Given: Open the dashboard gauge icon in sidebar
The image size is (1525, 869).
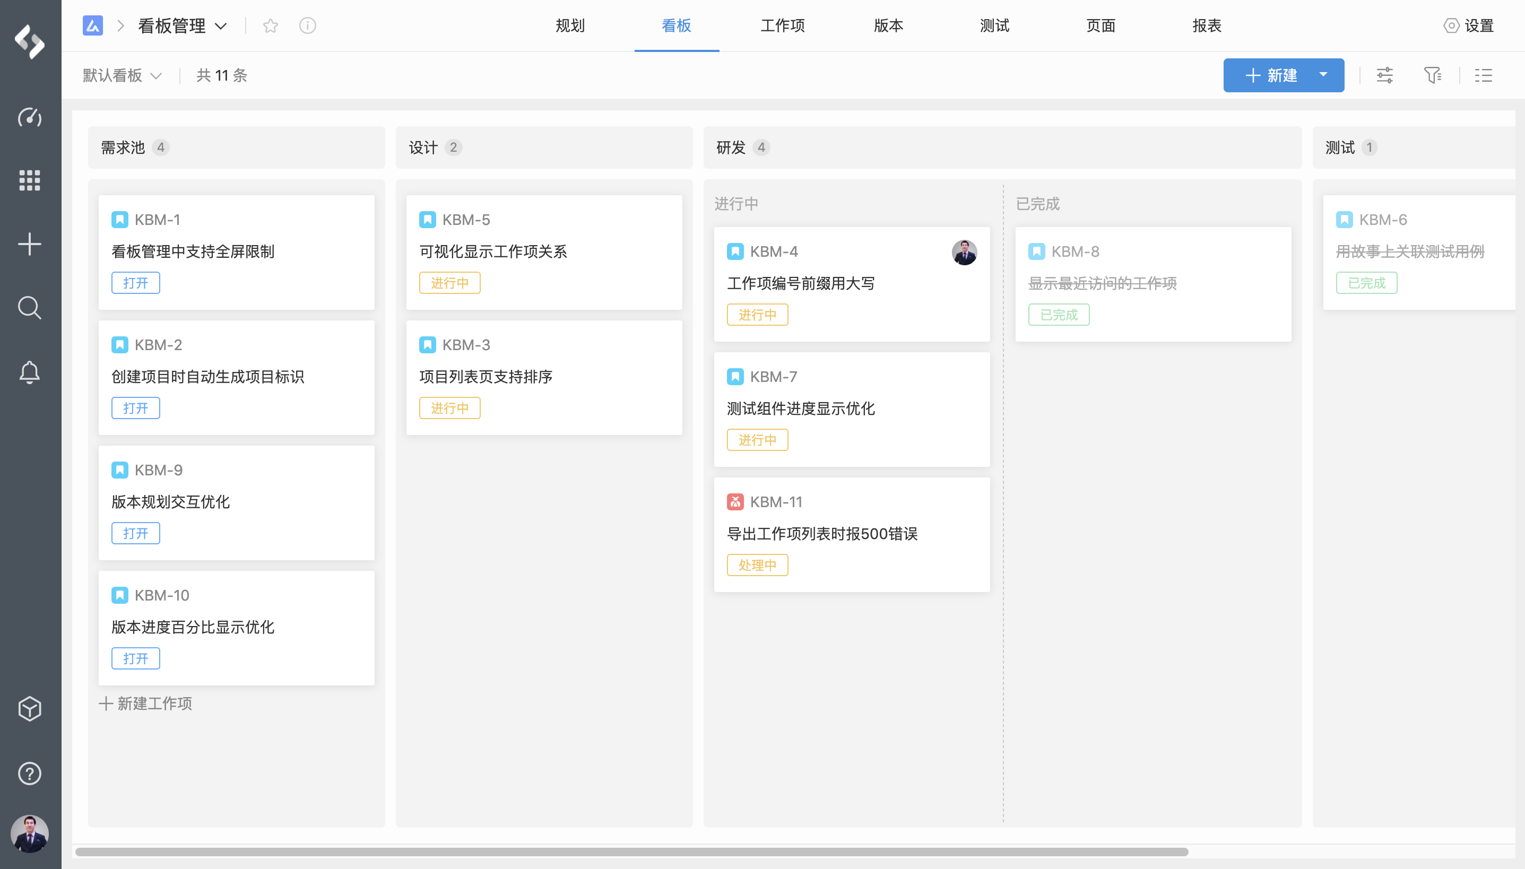Looking at the screenshot, I should (29, 117).
